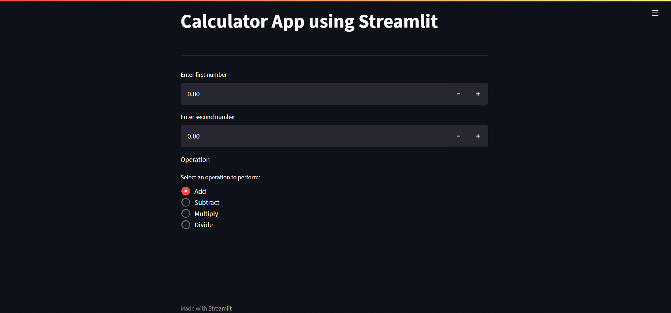Select the 0.00 value of first number
Screen dimensions: 671x313
(x=193, y=94)
